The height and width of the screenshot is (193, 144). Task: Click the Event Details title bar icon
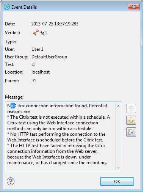(x=7, y=7)
